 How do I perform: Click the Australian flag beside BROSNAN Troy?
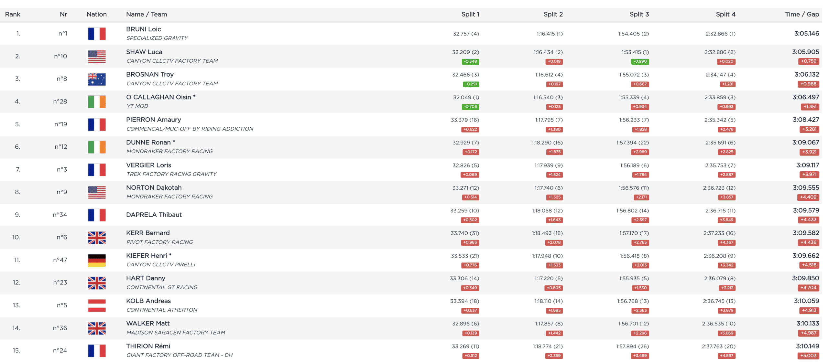96,79
